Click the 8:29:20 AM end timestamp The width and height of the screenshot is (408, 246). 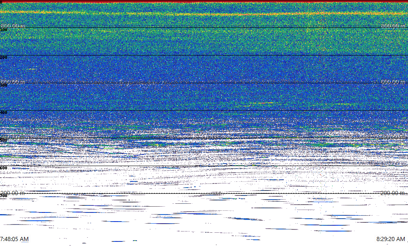pos(391,239)
